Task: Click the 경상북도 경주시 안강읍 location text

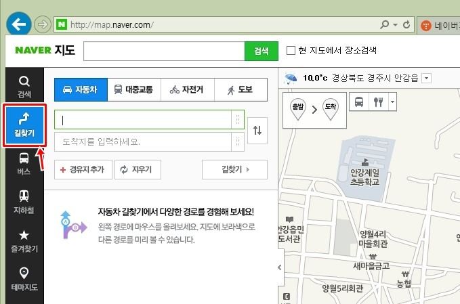Action: pyautogui.click(x=375, y=78)
